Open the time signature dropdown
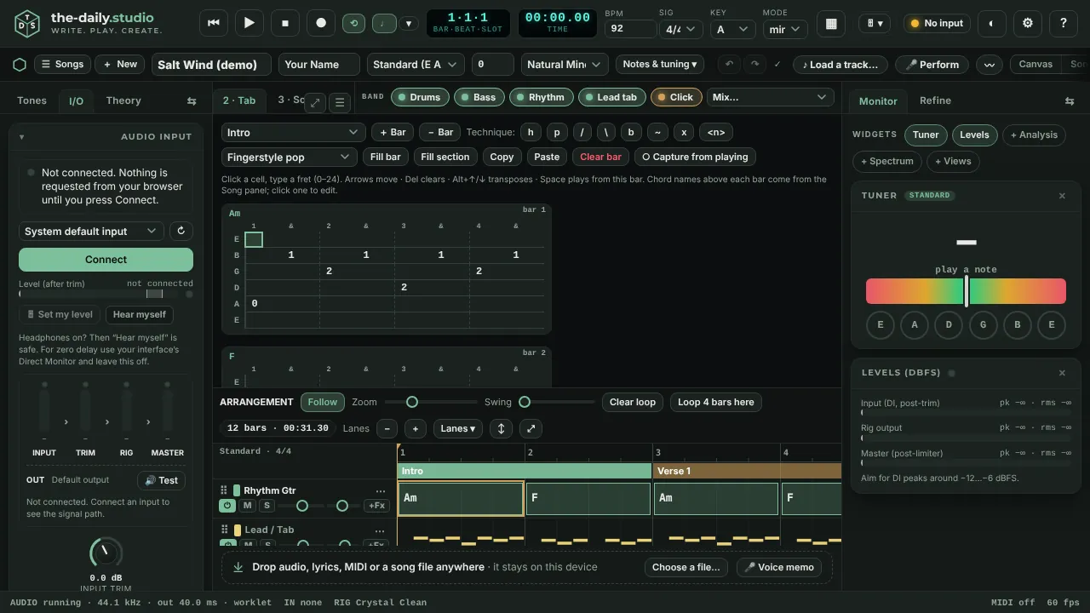Image resolution: width=1090 pixels, height=613 pixels. coord(681,29)
